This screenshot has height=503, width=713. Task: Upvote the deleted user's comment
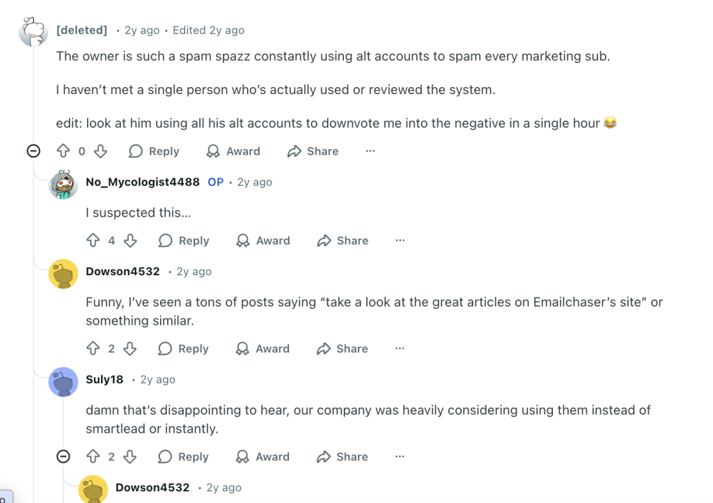pyautogui.click(x=64, y=151)
